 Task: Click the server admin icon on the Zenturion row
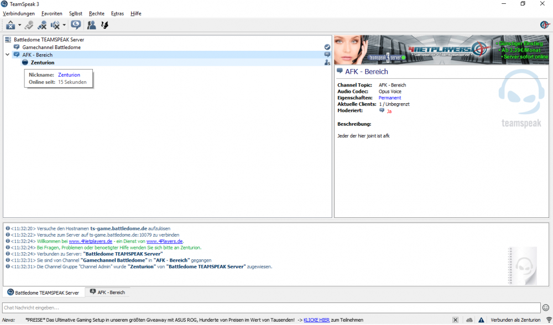click(x=327, y=62)
